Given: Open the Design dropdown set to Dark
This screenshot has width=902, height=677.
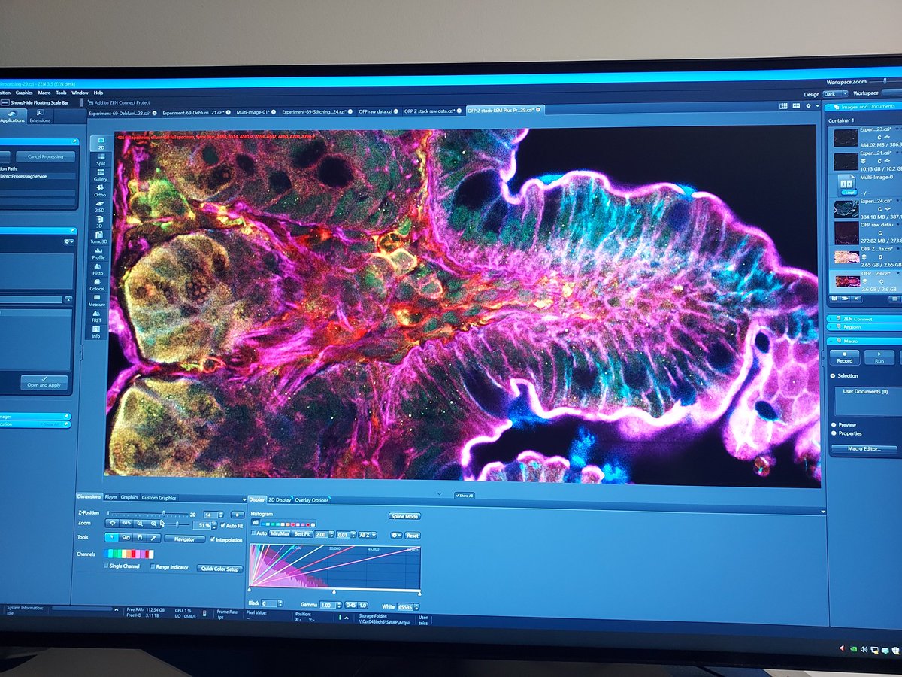Looking at the screenshot, I should click(835, 94).
